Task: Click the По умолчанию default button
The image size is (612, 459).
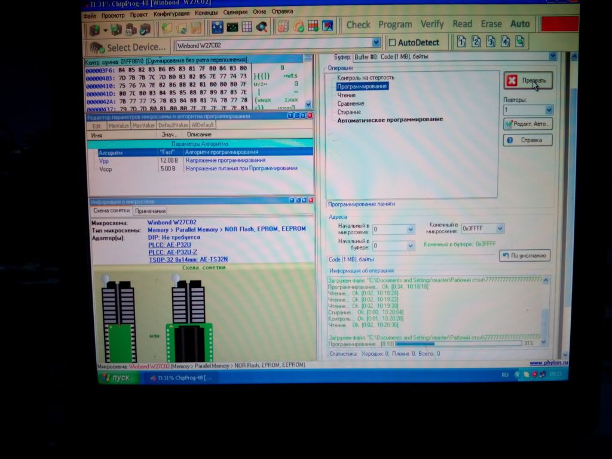Action: coord(524,256)
